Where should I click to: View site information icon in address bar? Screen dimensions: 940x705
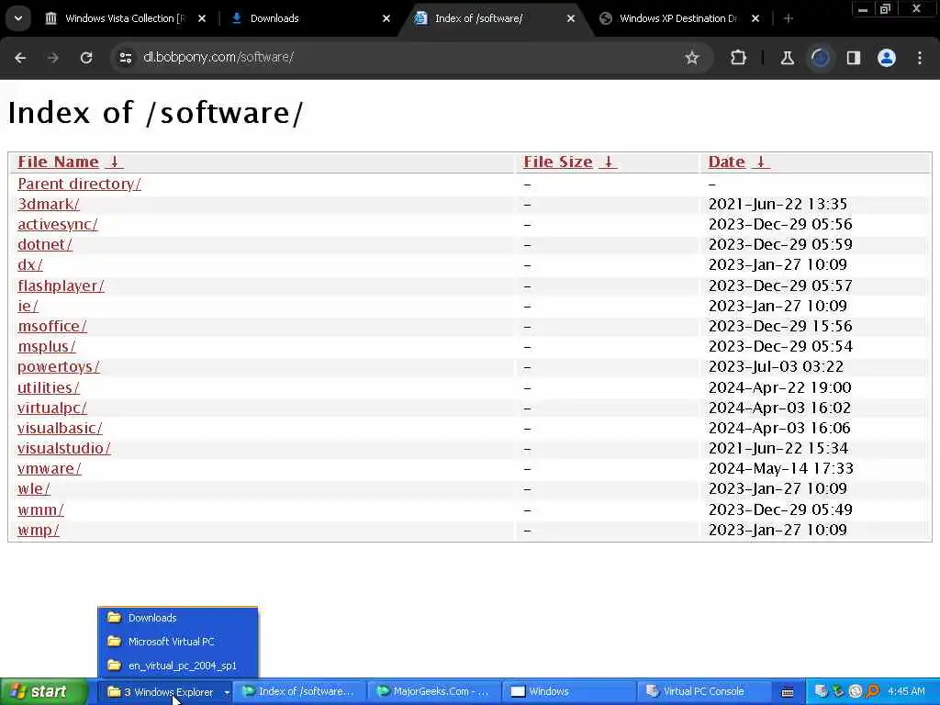click(125, 58)
